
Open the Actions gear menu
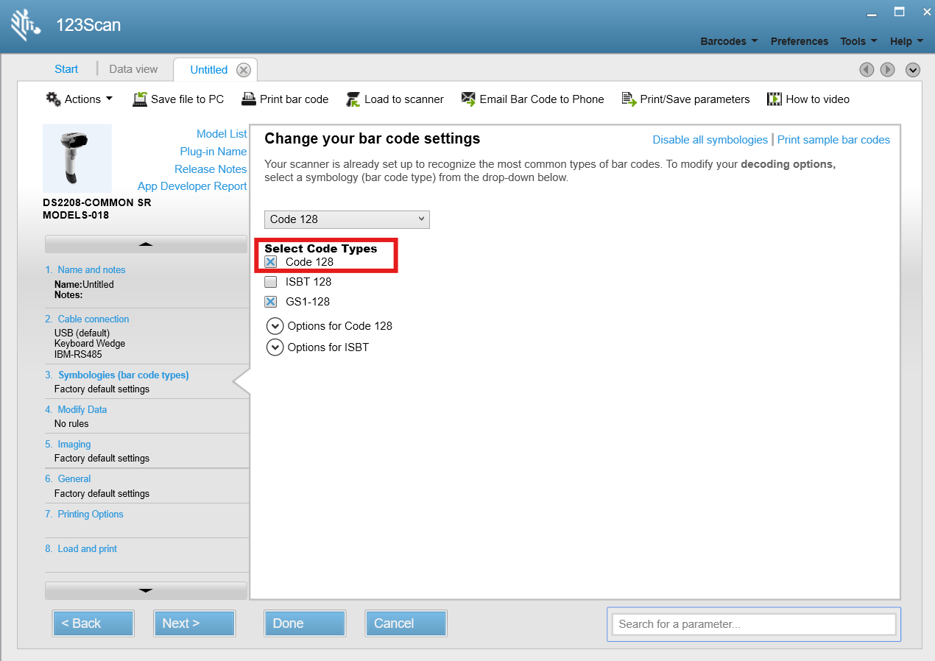pyautogui.click(x=54, y=99)
